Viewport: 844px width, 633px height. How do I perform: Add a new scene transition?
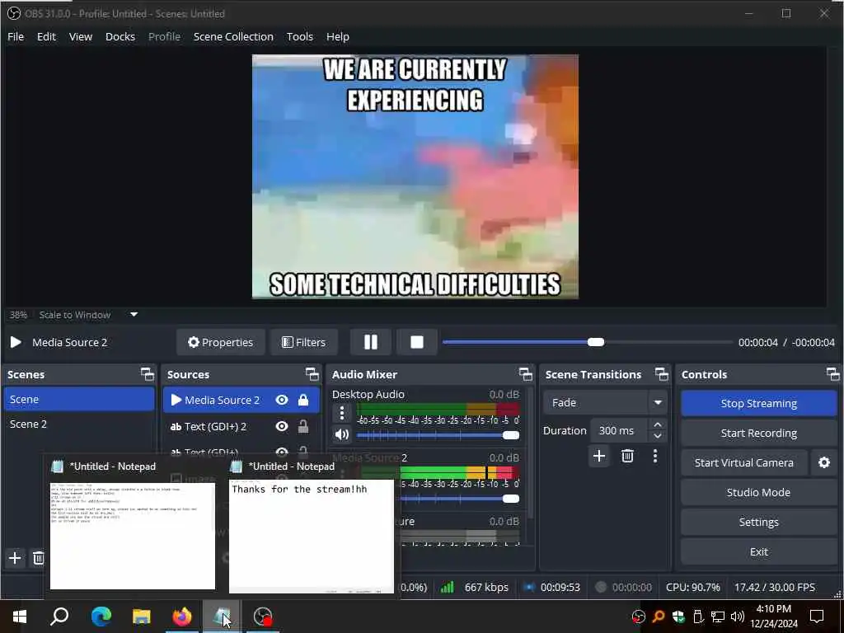tap(599, 457)
